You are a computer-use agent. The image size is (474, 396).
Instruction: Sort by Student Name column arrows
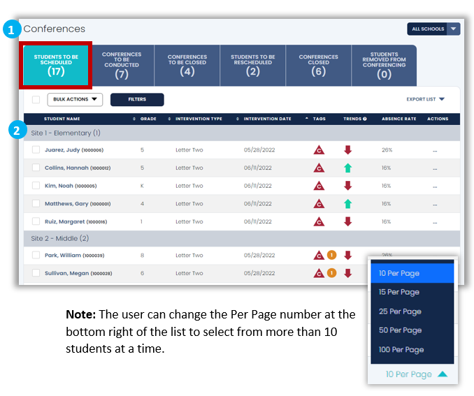point(134,119)
